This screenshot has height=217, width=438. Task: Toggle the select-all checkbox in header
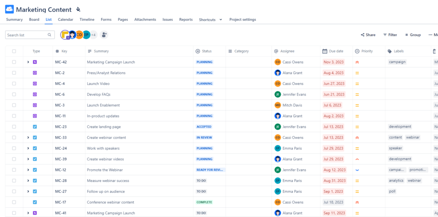14,51
